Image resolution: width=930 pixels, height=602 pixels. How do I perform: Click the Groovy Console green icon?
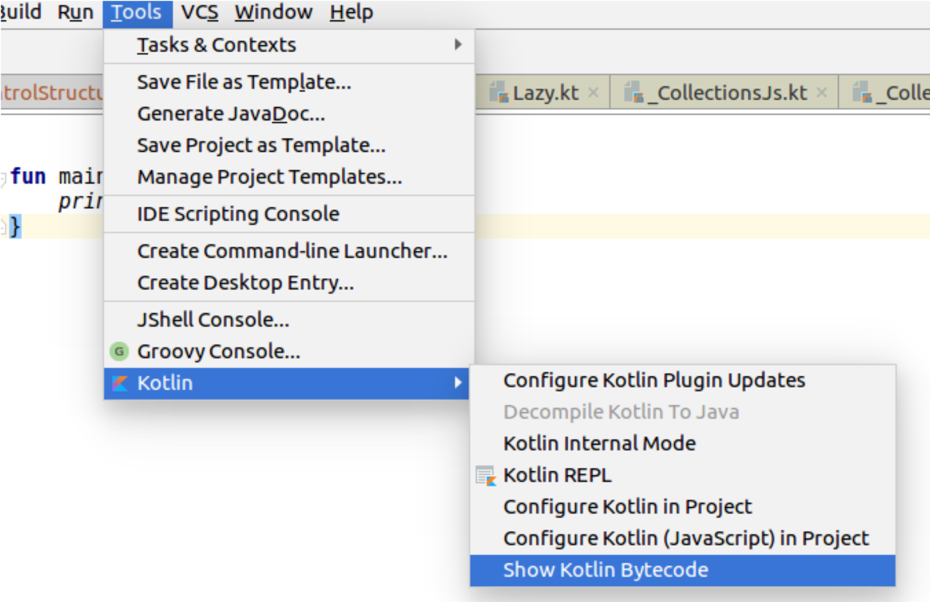(x=119, y=351)
